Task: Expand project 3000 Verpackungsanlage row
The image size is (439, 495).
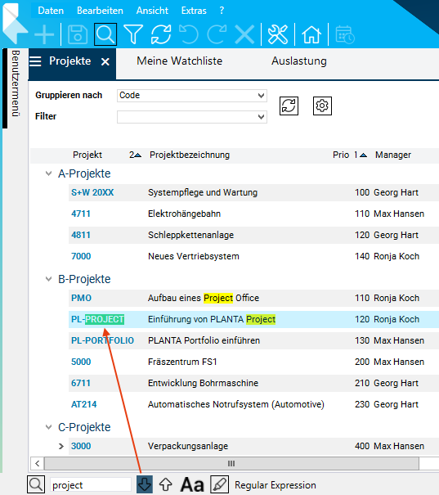Action: click(61, 446)
